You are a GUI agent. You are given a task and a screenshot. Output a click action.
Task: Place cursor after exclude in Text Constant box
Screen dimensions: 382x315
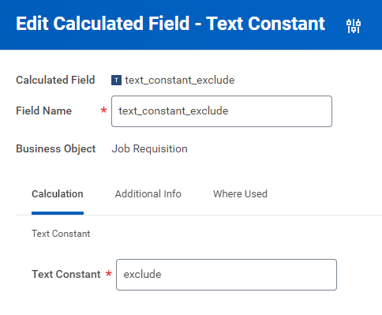point(162,275)
